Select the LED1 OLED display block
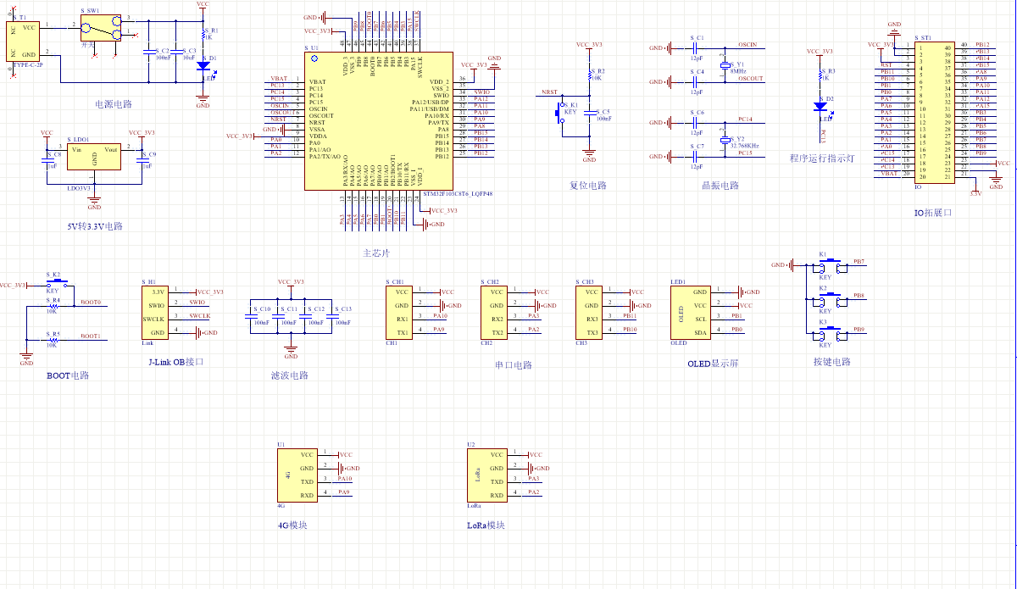 pos(692,313)
